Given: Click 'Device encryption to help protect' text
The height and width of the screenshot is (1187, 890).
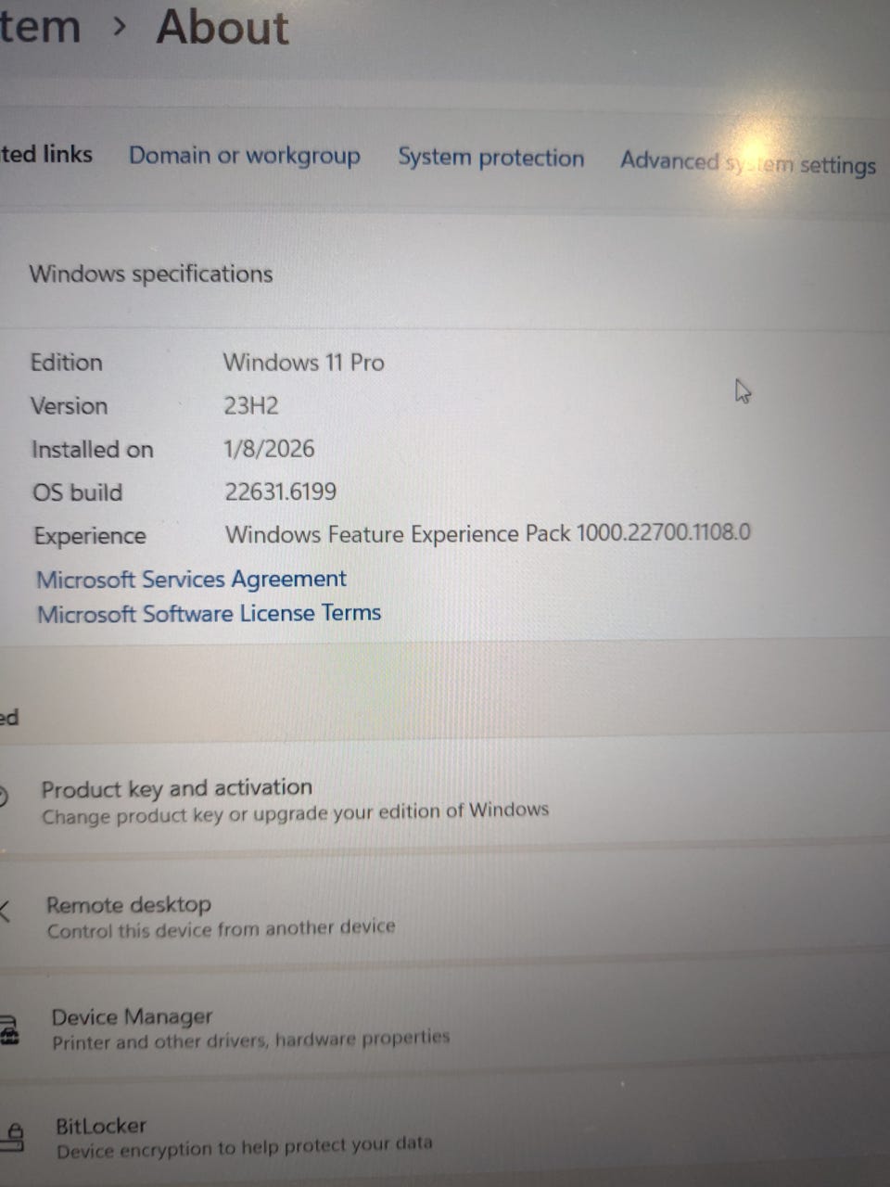Looking at the screenshot, I should tap(244, 1147).
